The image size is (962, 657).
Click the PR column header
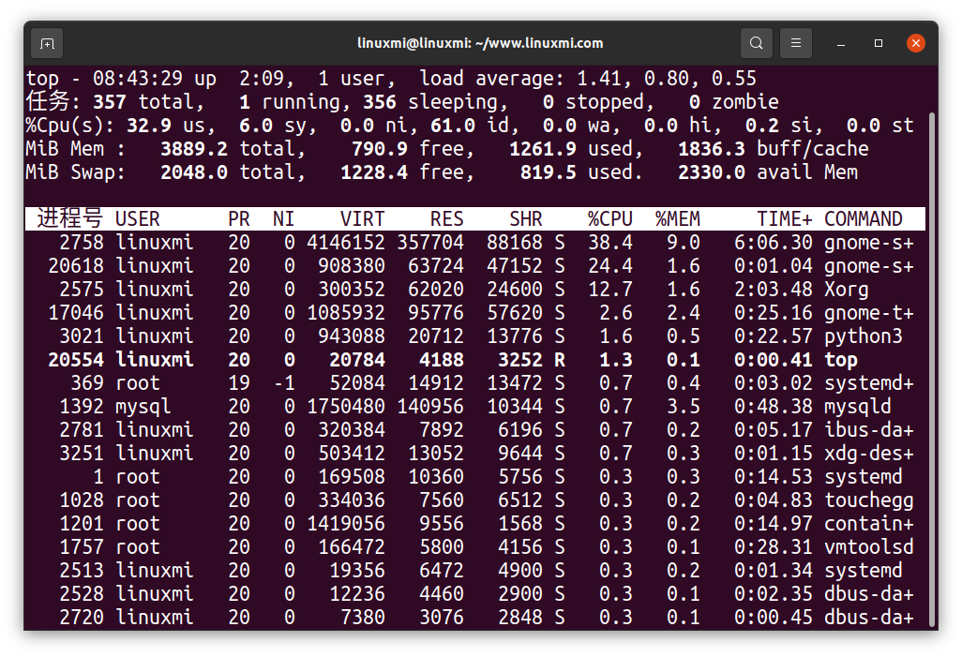[x=239, y=219]
